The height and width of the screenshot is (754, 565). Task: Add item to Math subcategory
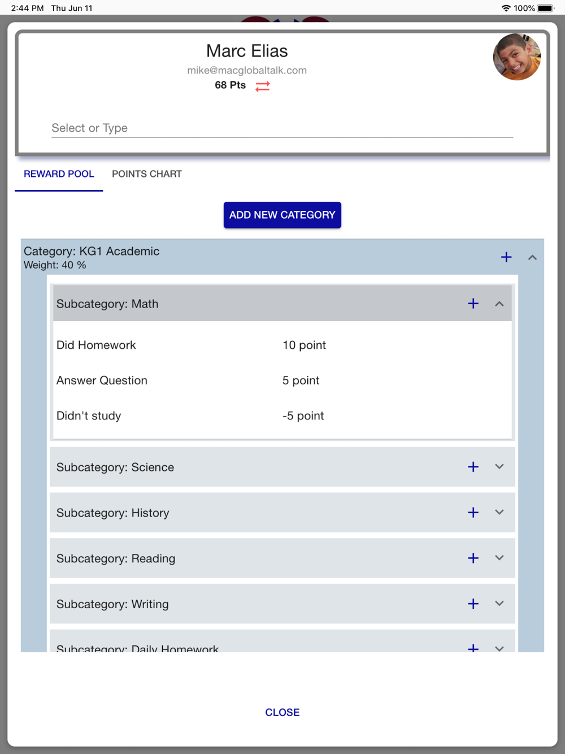click(473, 304)
